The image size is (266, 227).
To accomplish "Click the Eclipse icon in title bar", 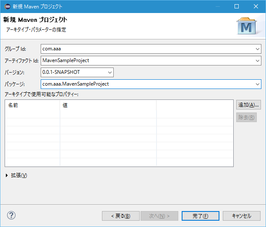I will coord(7,6).
